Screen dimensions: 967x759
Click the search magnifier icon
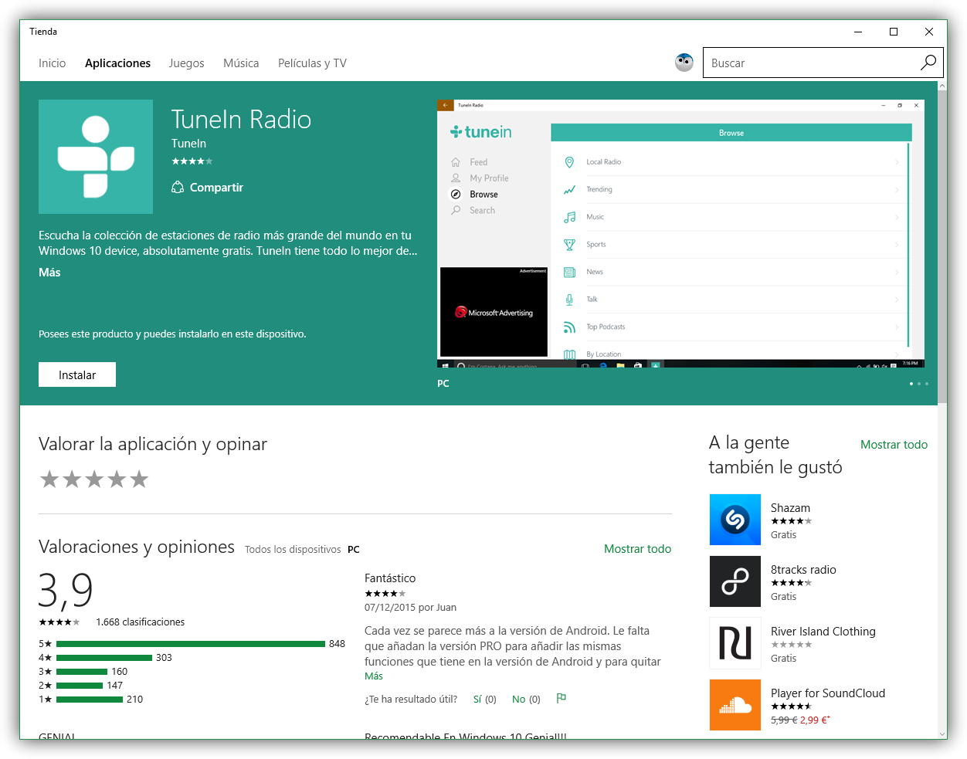(x=928, y=63)
